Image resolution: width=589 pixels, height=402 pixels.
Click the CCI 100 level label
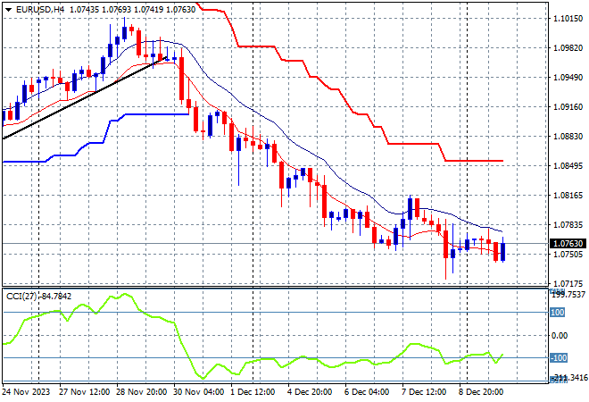pos(557,313)
